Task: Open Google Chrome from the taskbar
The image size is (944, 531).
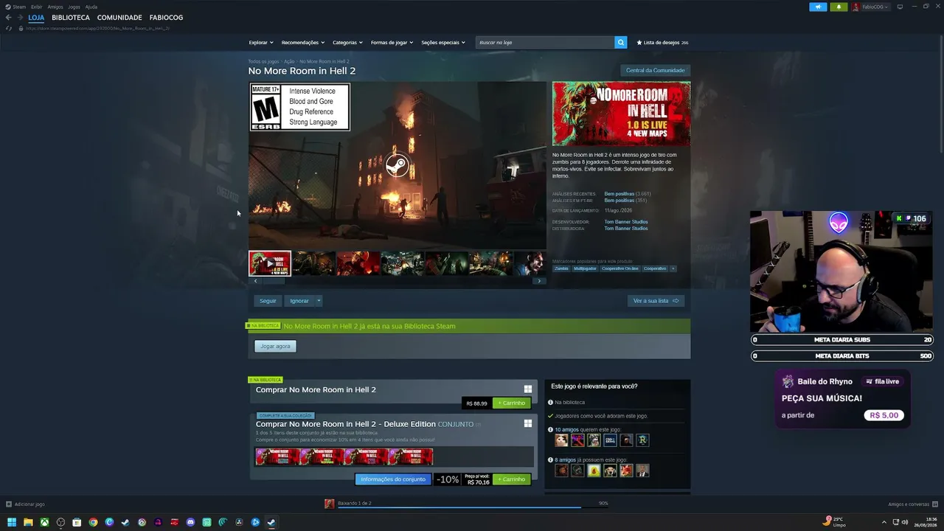Action: click(93, 522)
